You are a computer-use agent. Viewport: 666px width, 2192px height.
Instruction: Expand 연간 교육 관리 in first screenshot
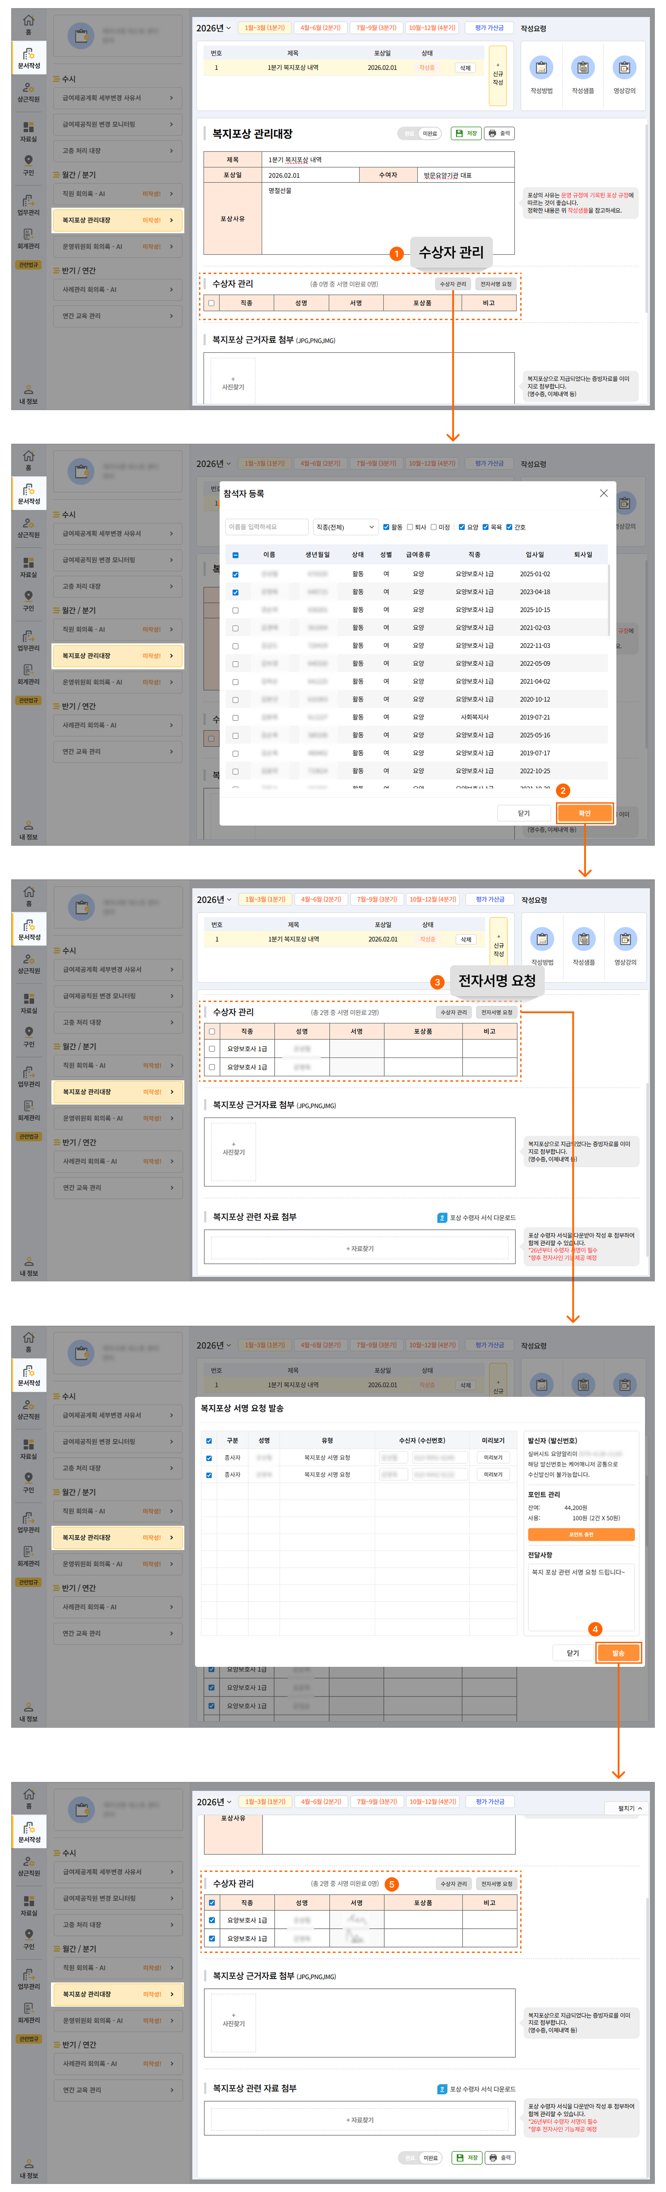tap(117, 316)
